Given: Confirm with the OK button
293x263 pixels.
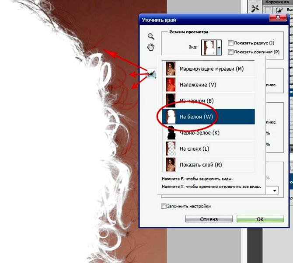Looking at the screenshot, I should click(260, 219).
